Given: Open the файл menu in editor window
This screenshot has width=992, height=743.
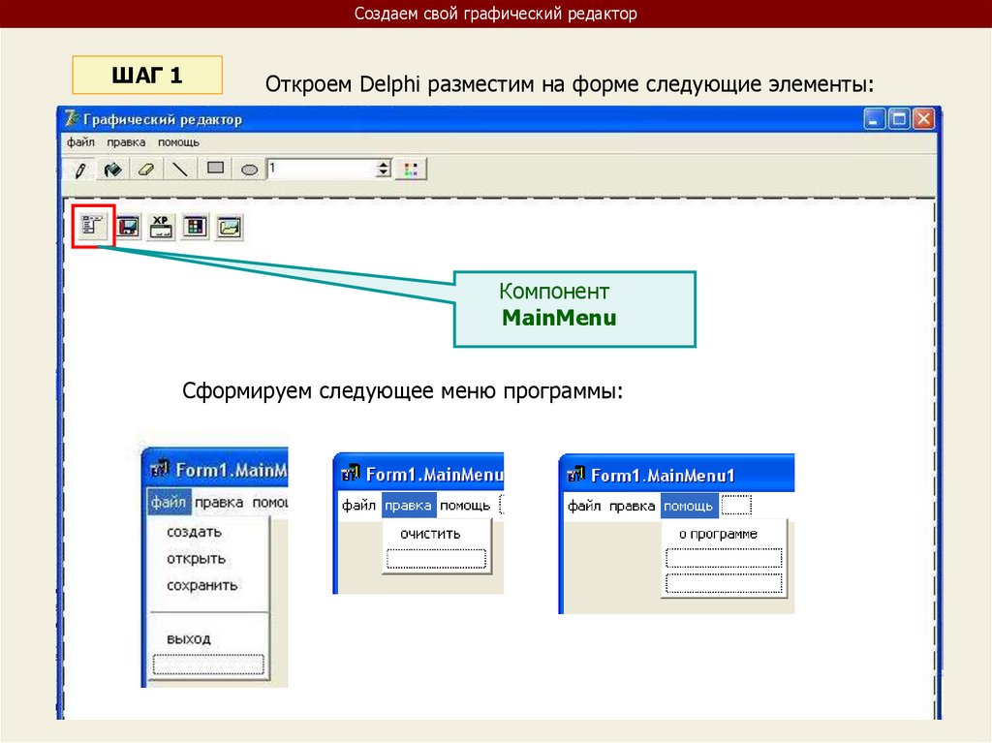Looking at the screenshot, I should tap(80, 142).
